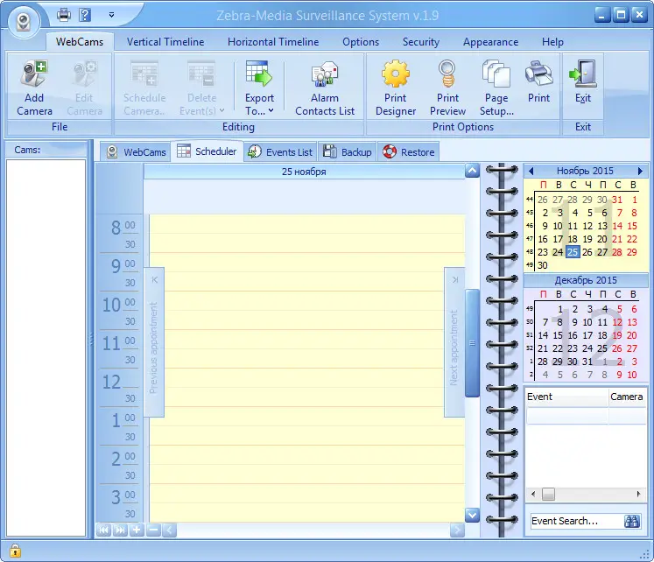Select the Scheduler view tab
654x562 pixels.
[207, 151]
